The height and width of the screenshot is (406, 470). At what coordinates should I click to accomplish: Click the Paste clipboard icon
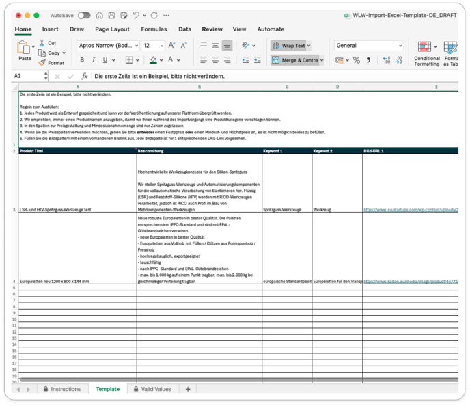[x=23, y=47]
